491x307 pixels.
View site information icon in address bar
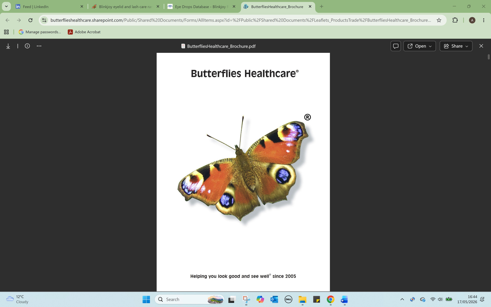coord(44,20)
